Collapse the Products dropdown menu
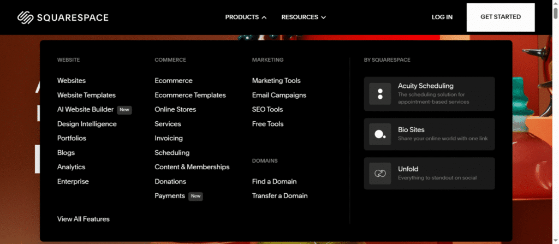This screenshot has height=244, width=559. (246, 17)
